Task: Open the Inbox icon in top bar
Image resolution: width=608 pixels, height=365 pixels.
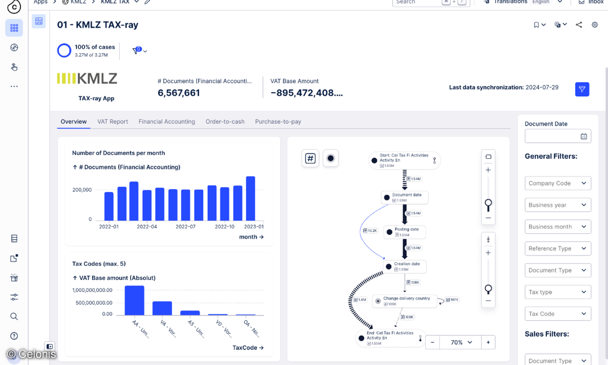Action: point(582,2)
